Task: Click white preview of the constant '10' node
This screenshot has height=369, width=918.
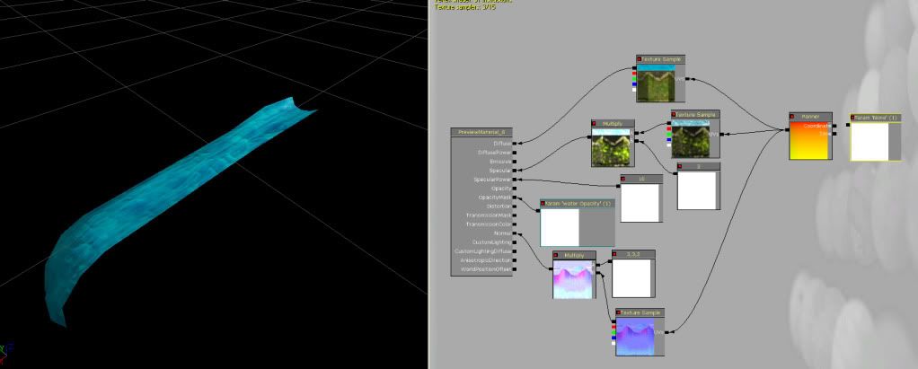Action: tap(640, 203)
